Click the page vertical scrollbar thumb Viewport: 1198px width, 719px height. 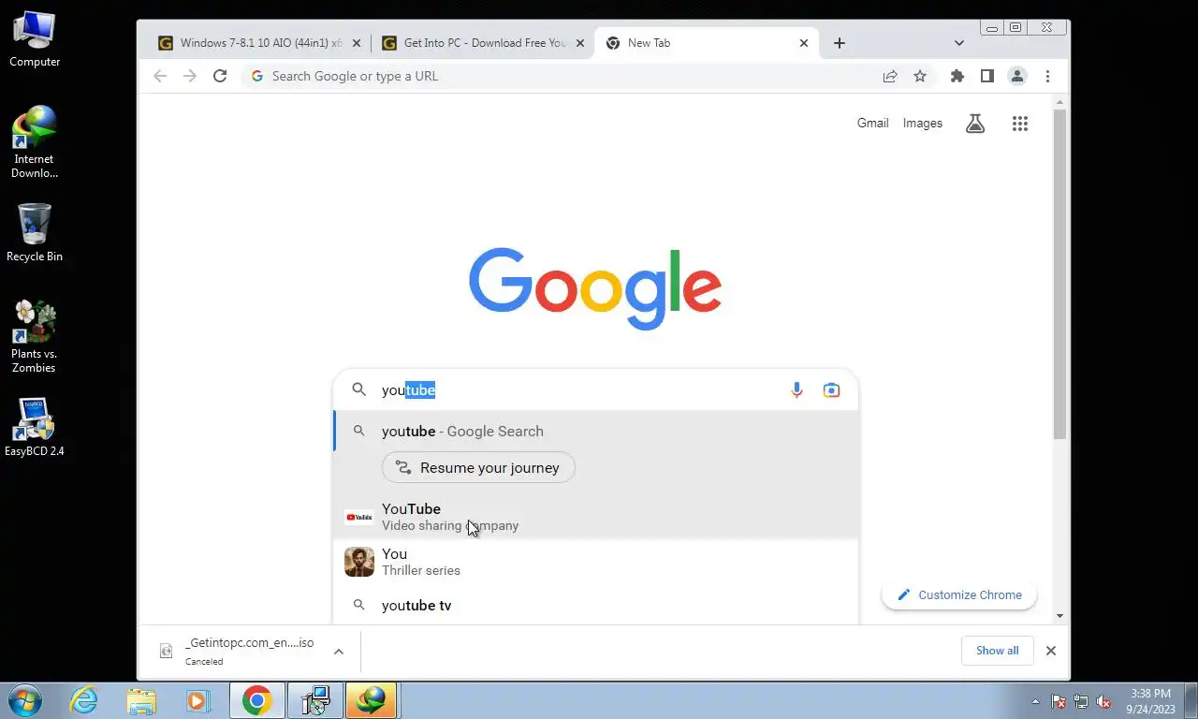[x=1059, y=274]
